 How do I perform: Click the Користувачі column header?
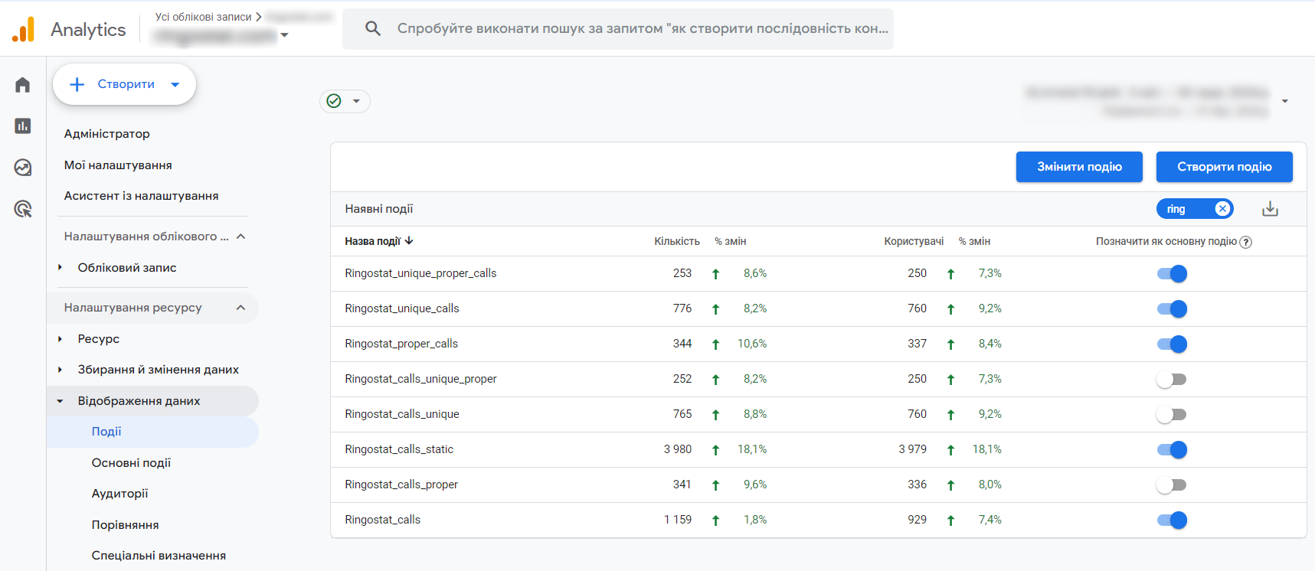914,241
